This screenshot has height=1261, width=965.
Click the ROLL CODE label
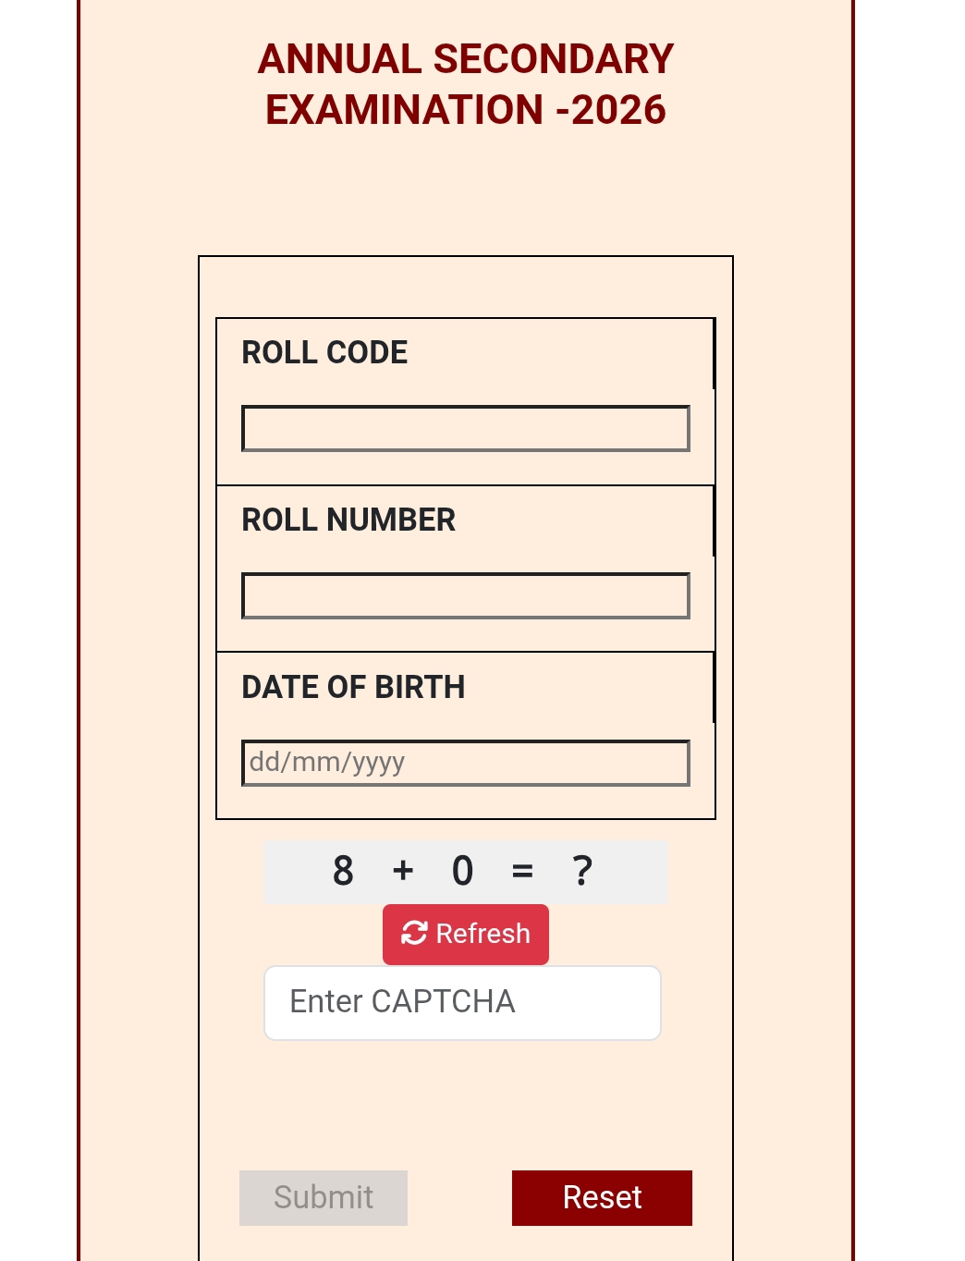[x=324, y=352]
